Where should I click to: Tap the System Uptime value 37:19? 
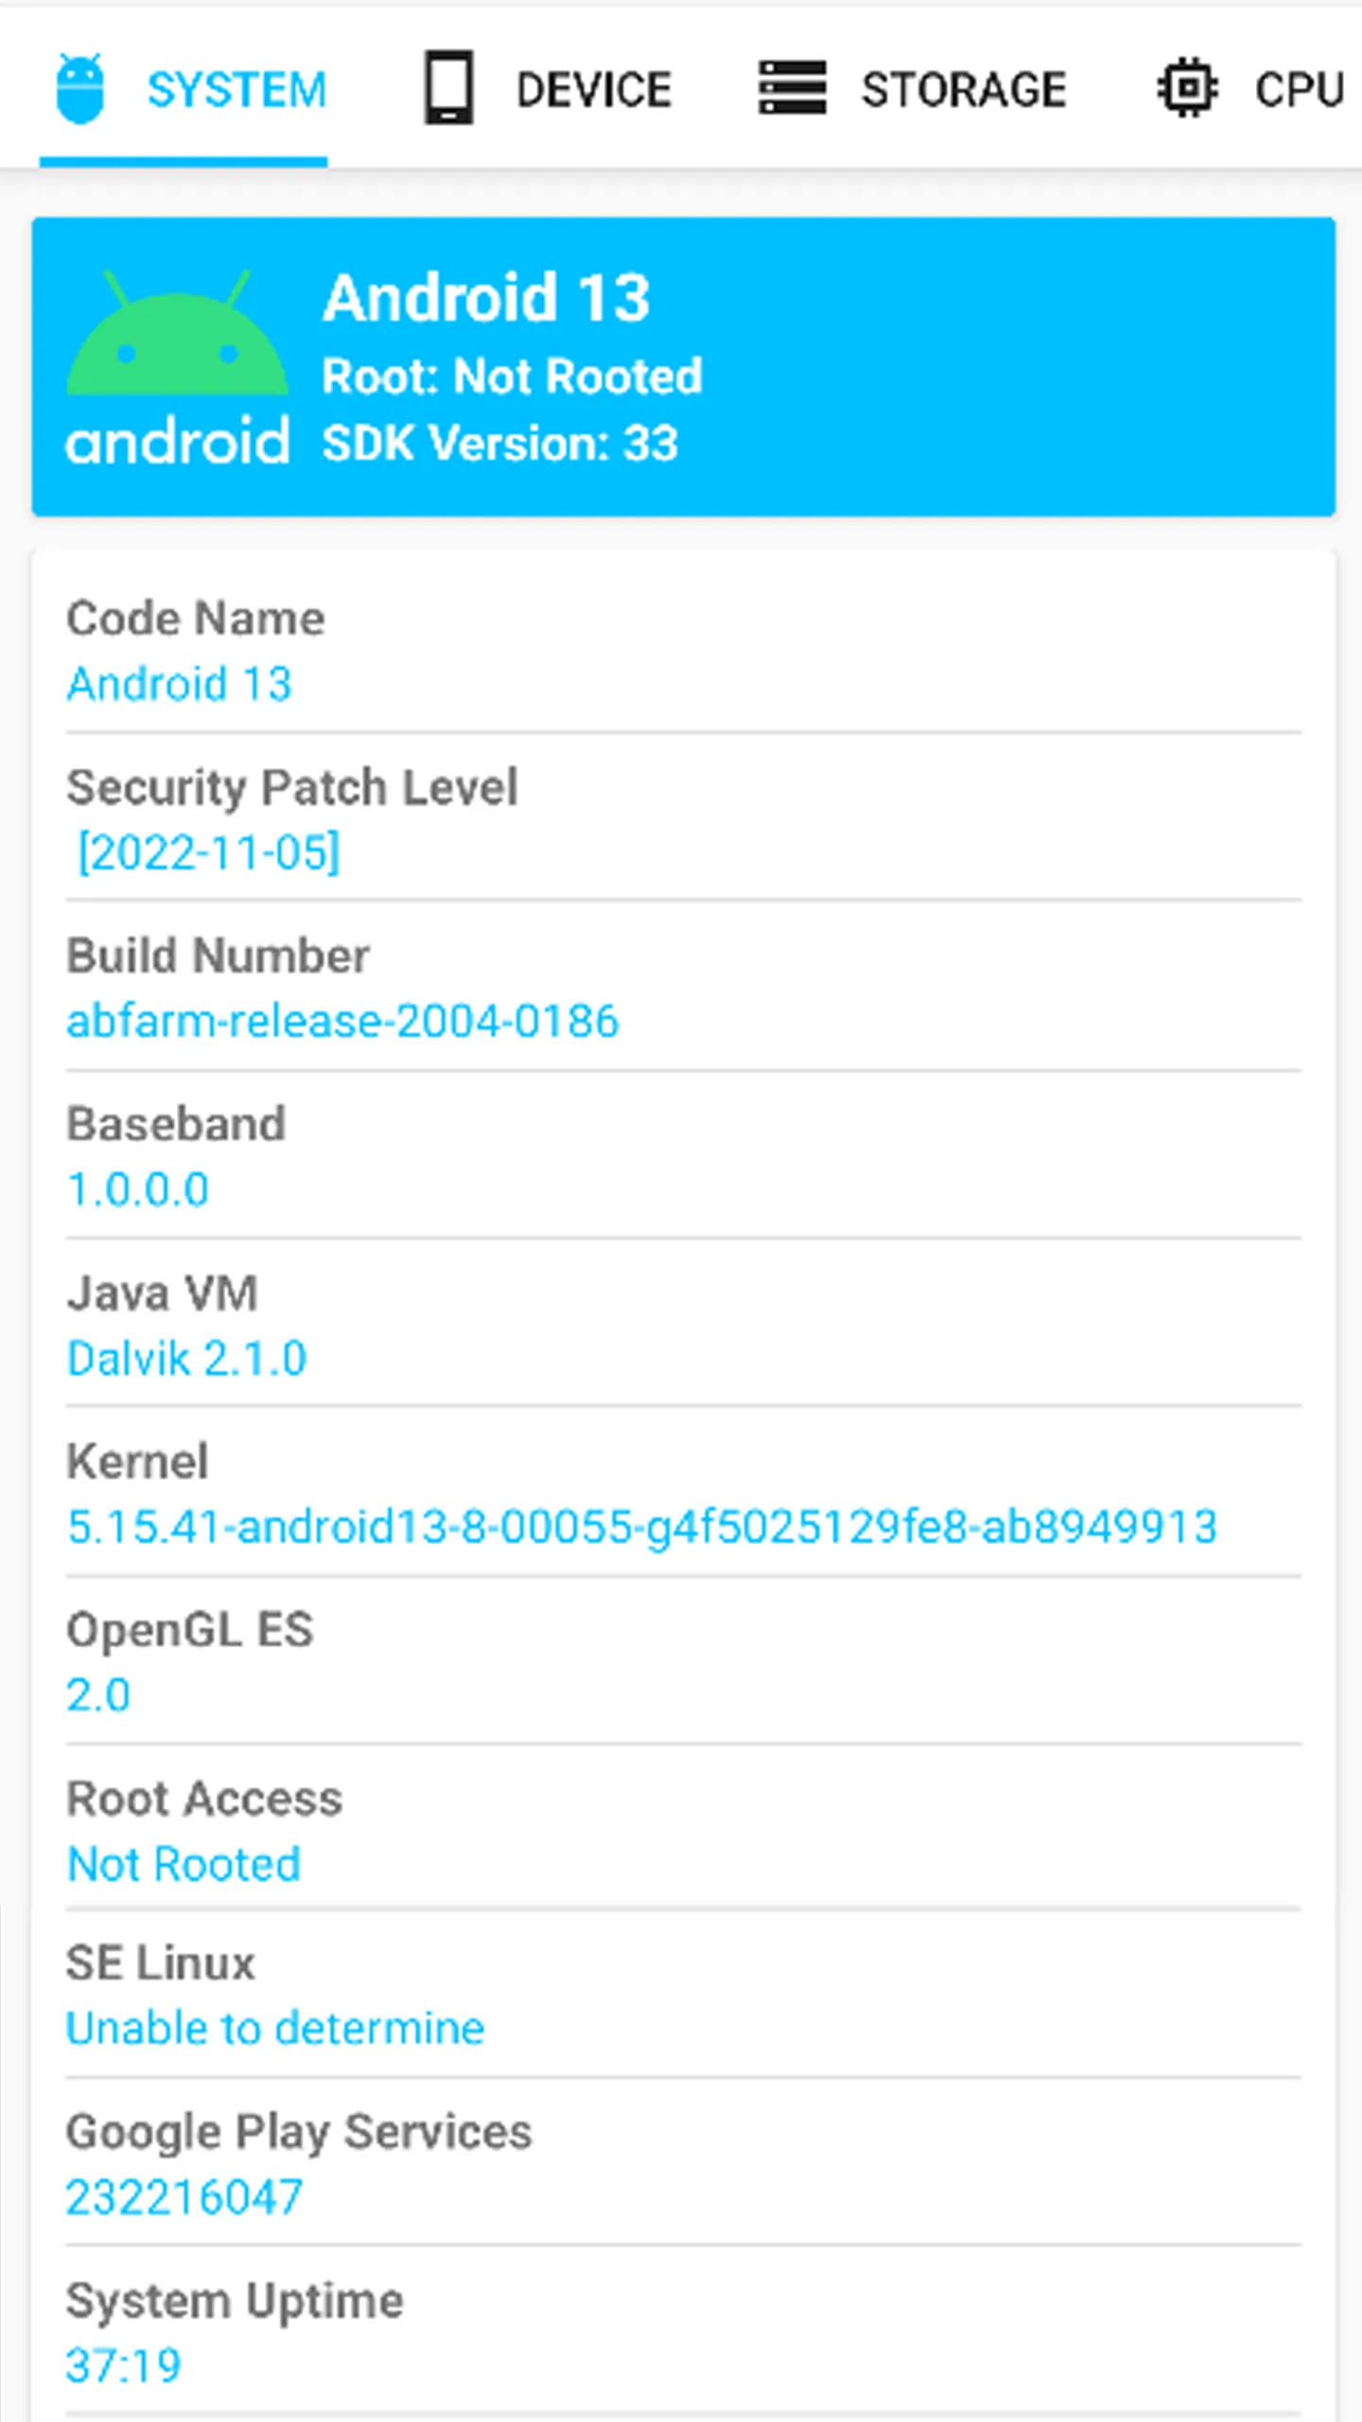123,2365
